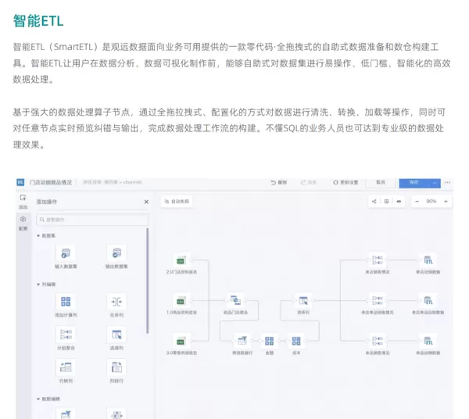Select the 输出数据集 operator icon

tap(116, 253)
